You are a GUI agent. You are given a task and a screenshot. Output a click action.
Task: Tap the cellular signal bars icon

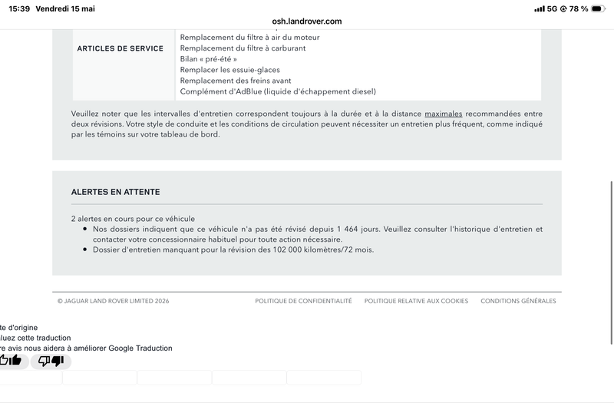[x=540, y=8]
